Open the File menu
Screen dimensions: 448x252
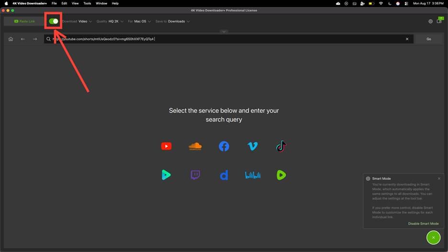tap(54, 3)
